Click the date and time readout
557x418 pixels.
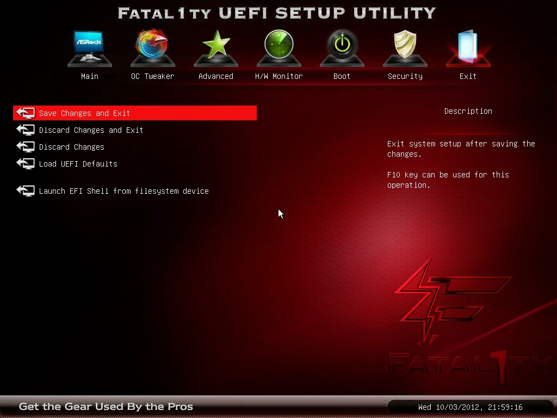[471, 407]
